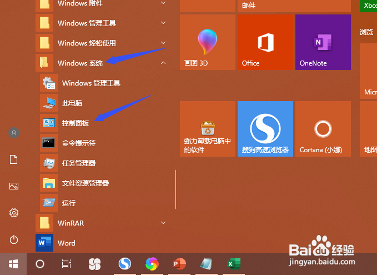Open the 强力卸载电脑中的软件 tile

tap(208, 129)
